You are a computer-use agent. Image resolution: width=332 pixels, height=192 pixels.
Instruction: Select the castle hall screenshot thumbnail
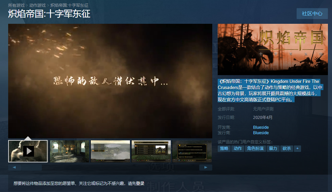[x=69, y=151]
